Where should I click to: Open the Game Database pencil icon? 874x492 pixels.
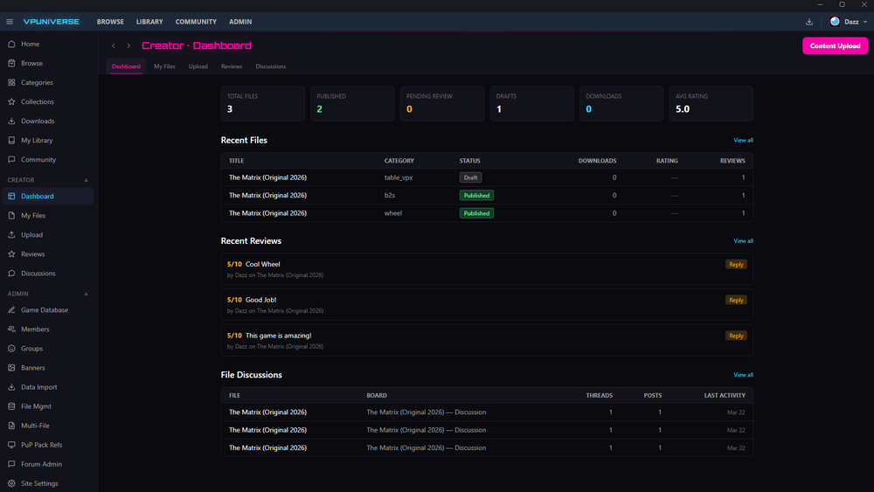click(x=11, y=310)
